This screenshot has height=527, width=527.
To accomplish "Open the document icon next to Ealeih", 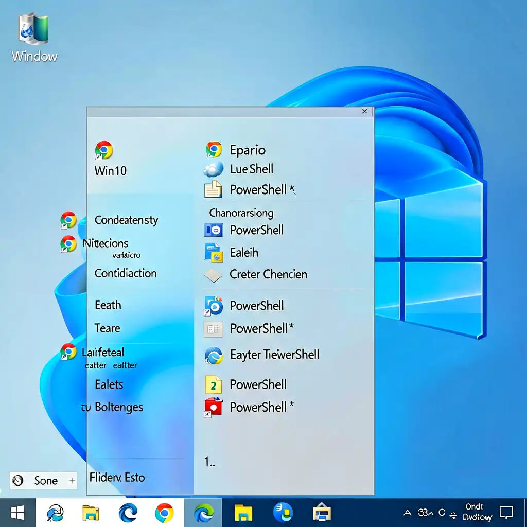I will 214,253.
